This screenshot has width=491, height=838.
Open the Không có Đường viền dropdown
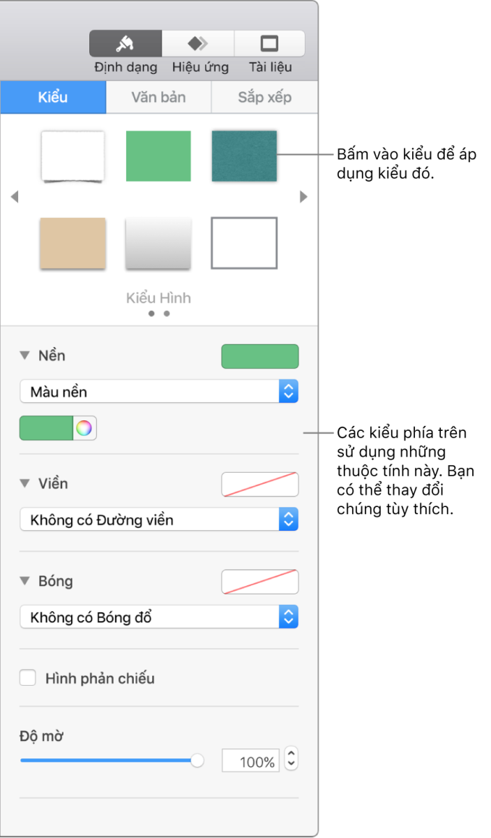pos(159,520)
